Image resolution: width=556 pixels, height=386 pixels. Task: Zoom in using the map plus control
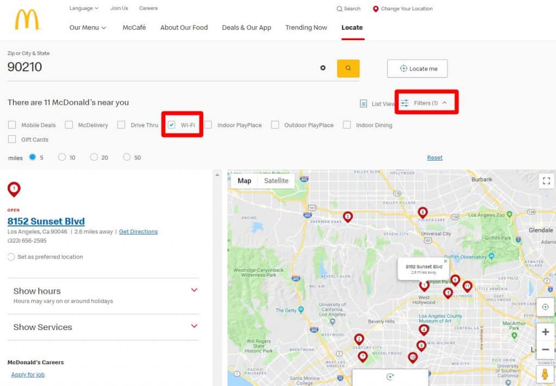tap(545, 332)
